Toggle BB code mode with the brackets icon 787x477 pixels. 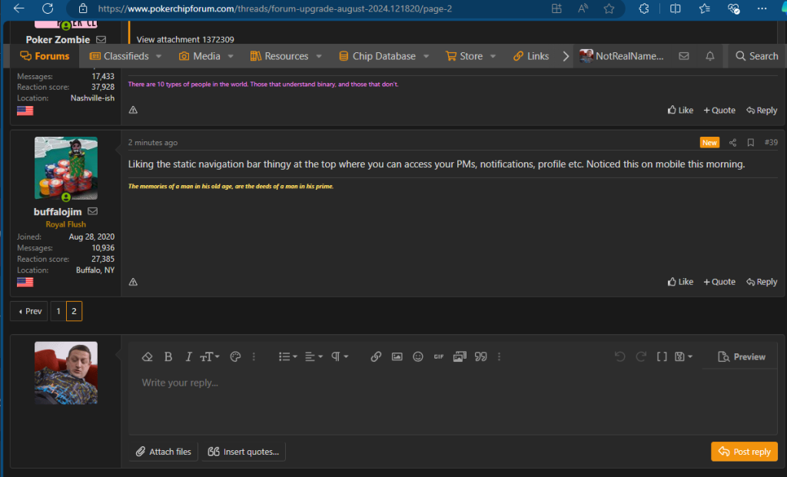(x=661, y=356)
